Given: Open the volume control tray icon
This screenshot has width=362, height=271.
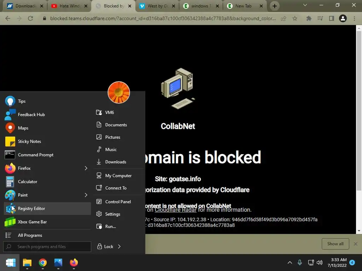Looking at the screenshot, I should (x=320, y=263).
